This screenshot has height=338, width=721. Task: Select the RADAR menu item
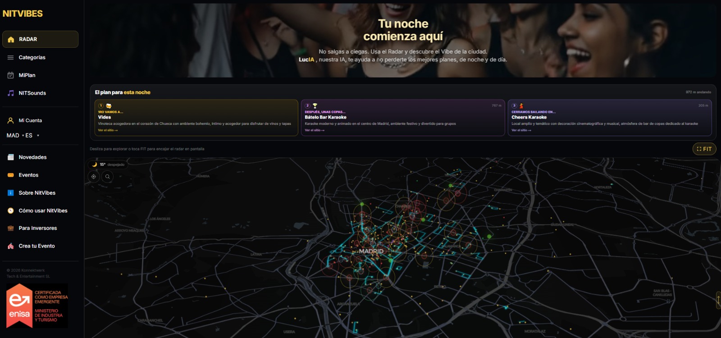tap(40, 39)
